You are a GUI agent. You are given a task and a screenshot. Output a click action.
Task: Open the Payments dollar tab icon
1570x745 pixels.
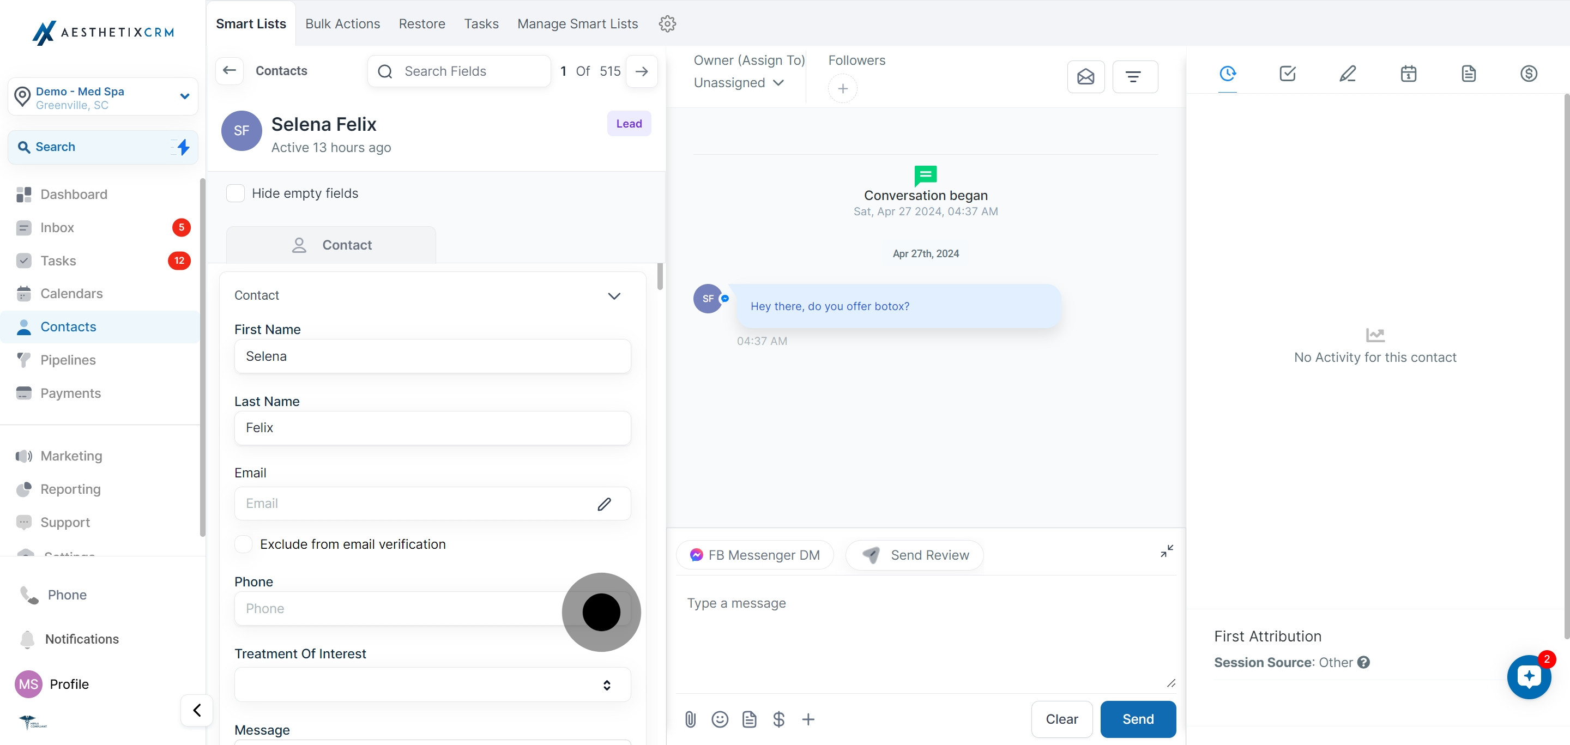coord(1529,74)
